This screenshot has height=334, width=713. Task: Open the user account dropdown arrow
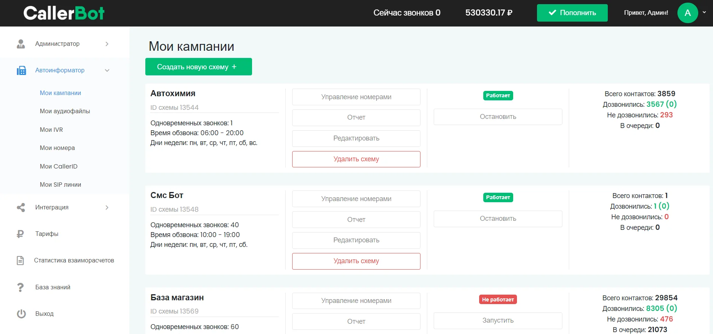coord(704,12)
